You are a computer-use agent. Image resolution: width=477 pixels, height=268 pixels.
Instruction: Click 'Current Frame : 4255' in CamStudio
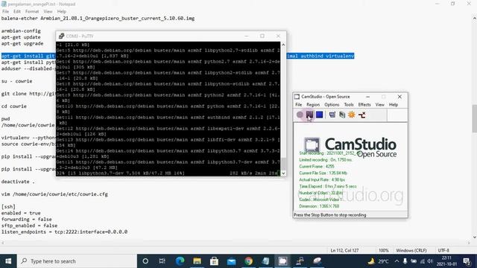click(x=317, y=166)
